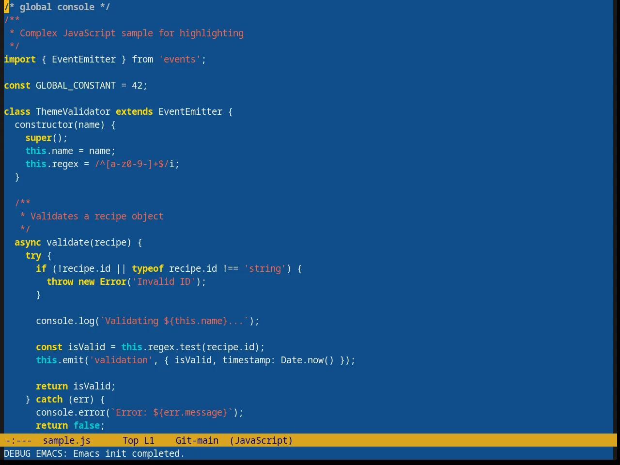Click 'Date.now()' call
This screenshot has height=465, width=620.
coord(308,360)
